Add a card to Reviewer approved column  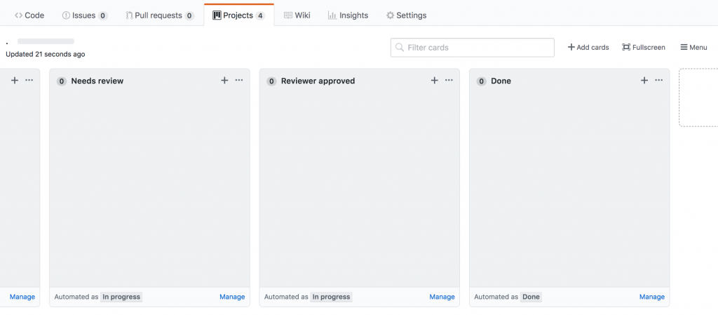click(435, 81)
